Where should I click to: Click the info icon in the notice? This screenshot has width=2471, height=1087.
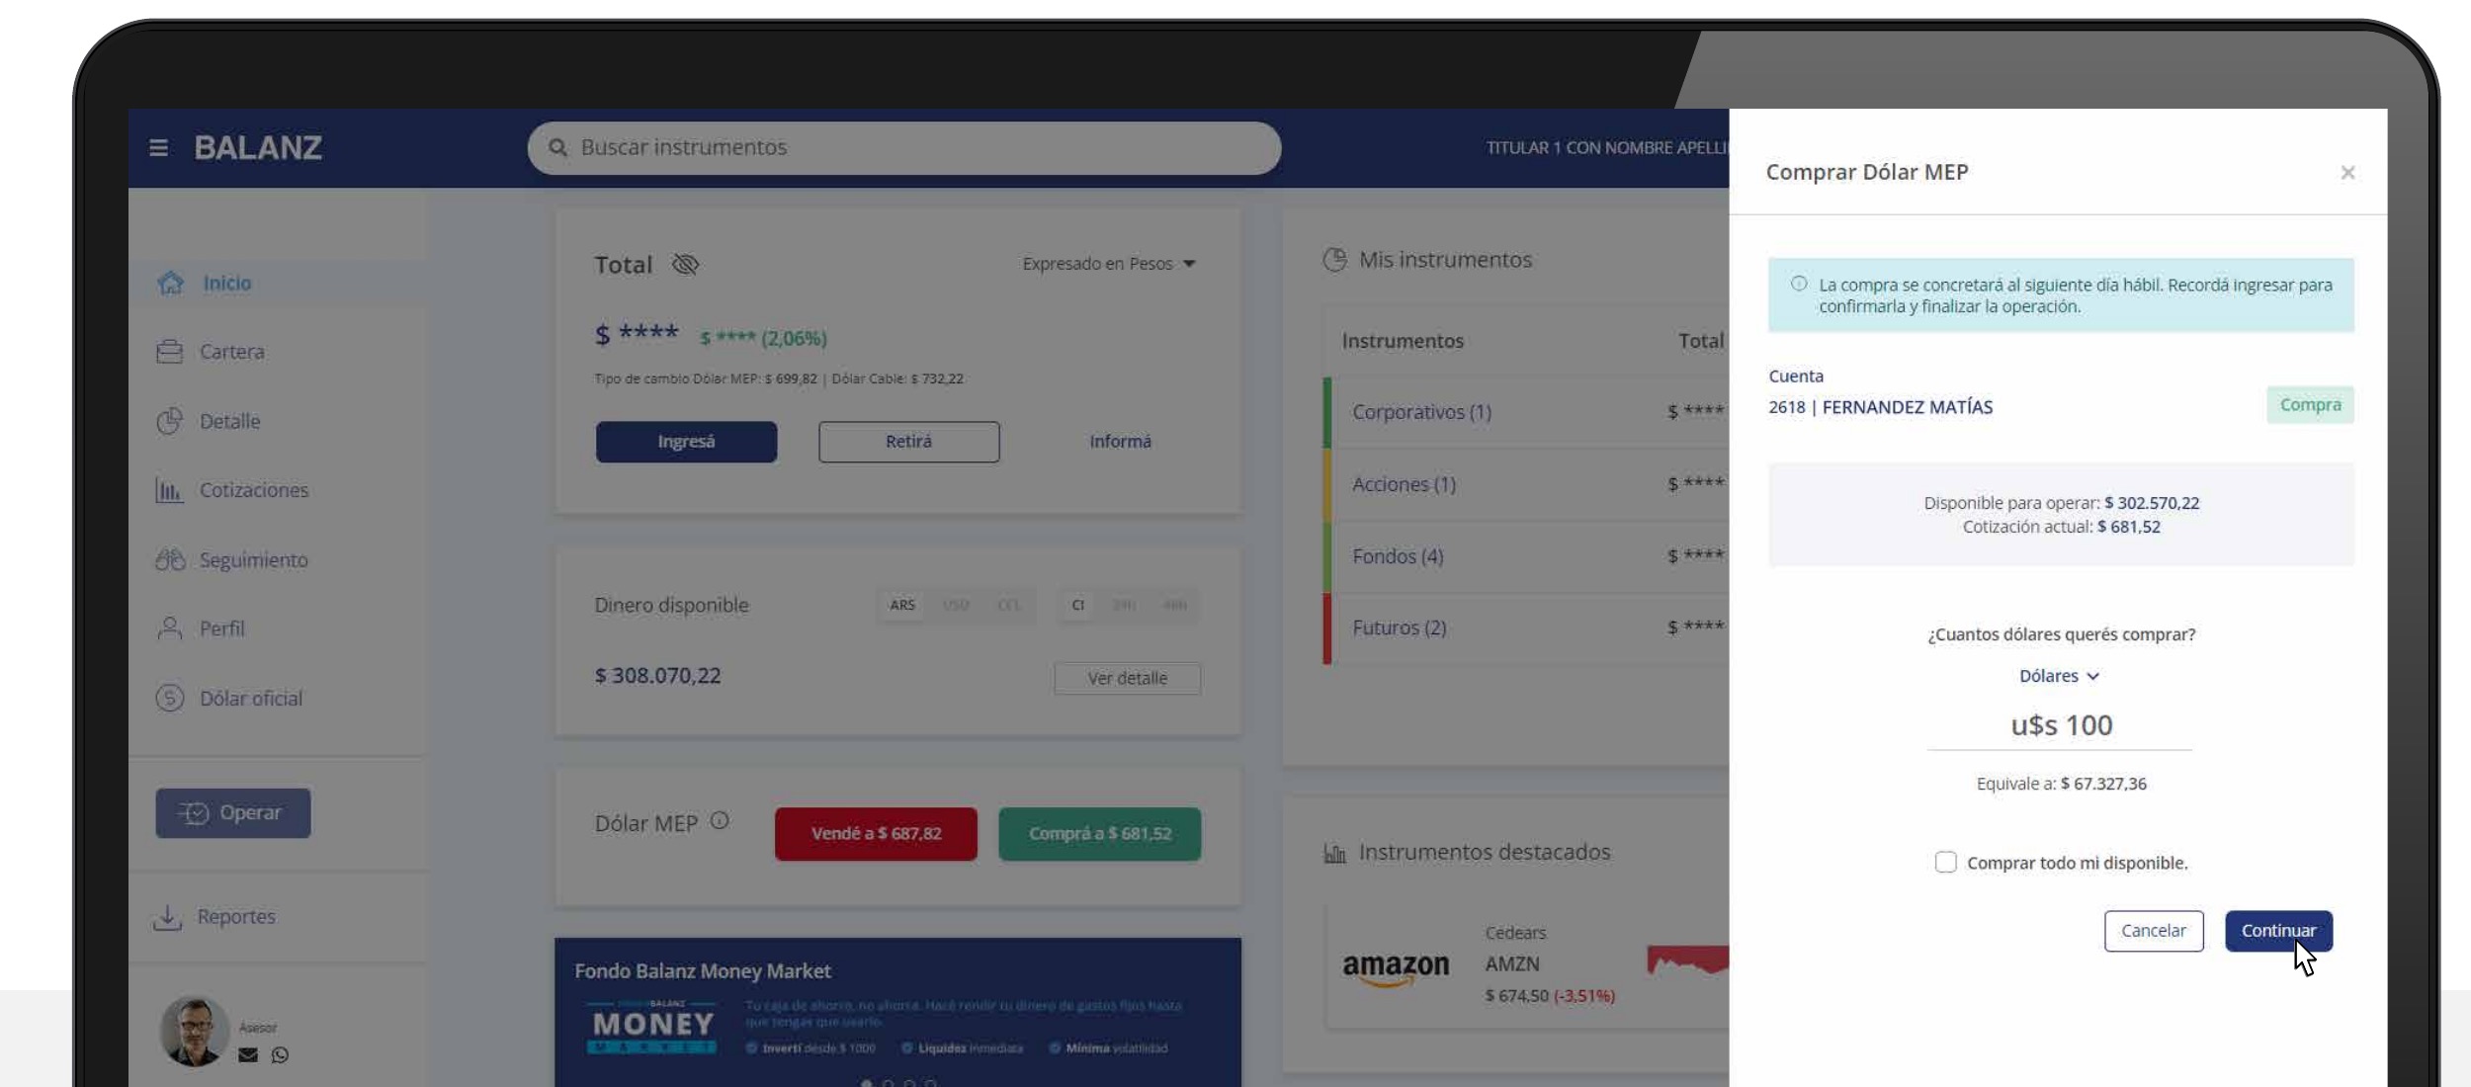pyautogui.click(x=1799, y=285)
